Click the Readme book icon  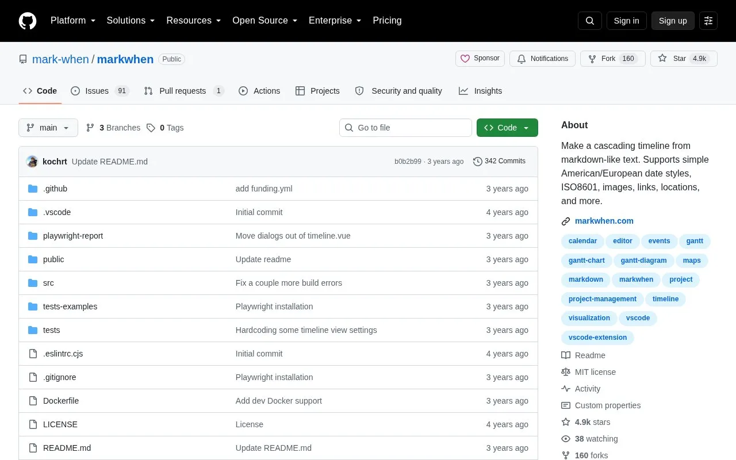pyautogui.click(x=566, y=355)
